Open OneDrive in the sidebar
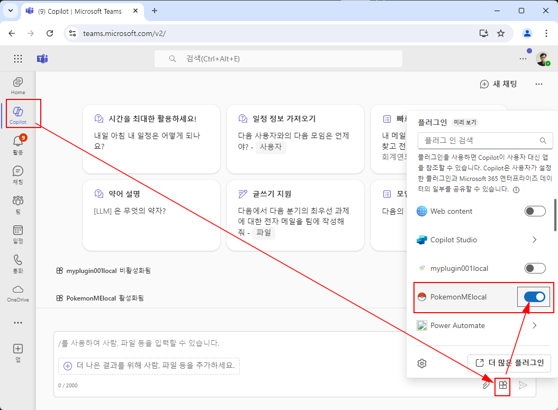 (x=18, y=294)
